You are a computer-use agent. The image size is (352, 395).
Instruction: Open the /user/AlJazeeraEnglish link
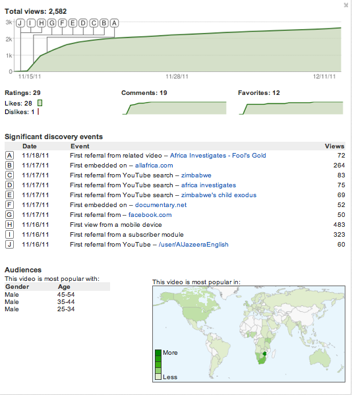pos(194,245)
